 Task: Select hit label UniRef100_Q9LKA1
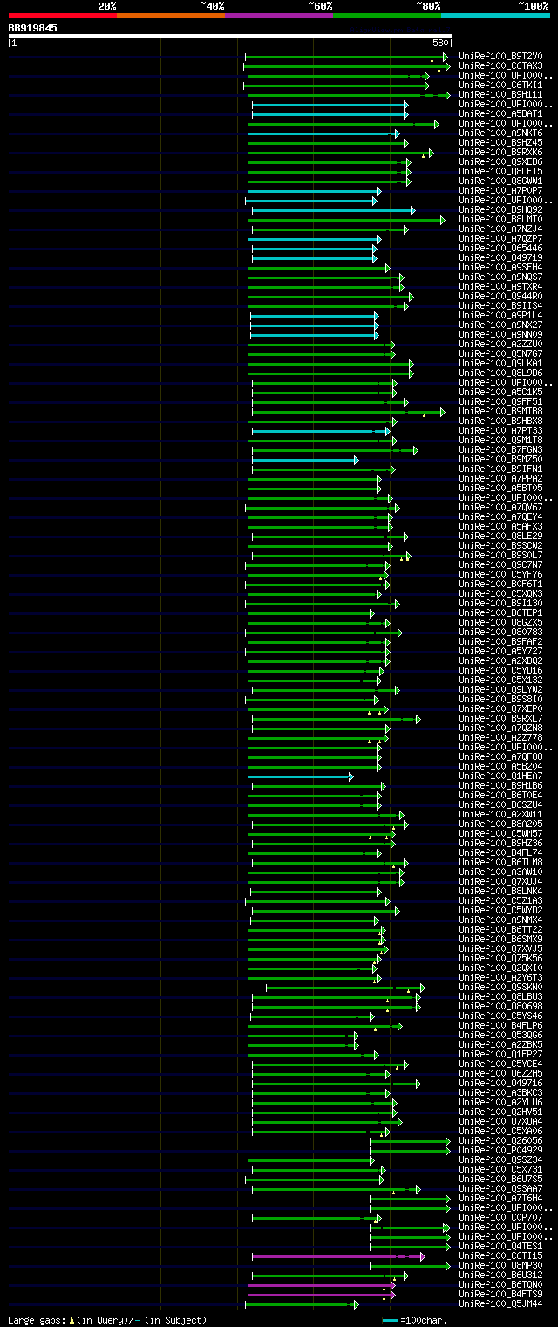pos(500,363)
